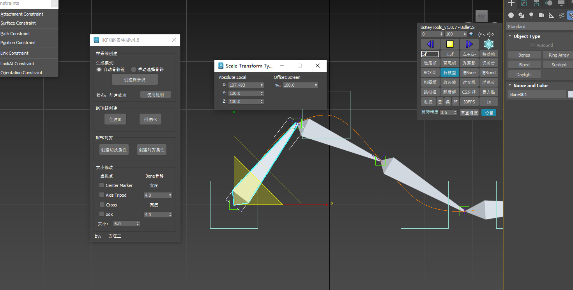Enable the Center Marker checkbox
This screenshot has height=290, width=573.
click(x=102, y=185)
